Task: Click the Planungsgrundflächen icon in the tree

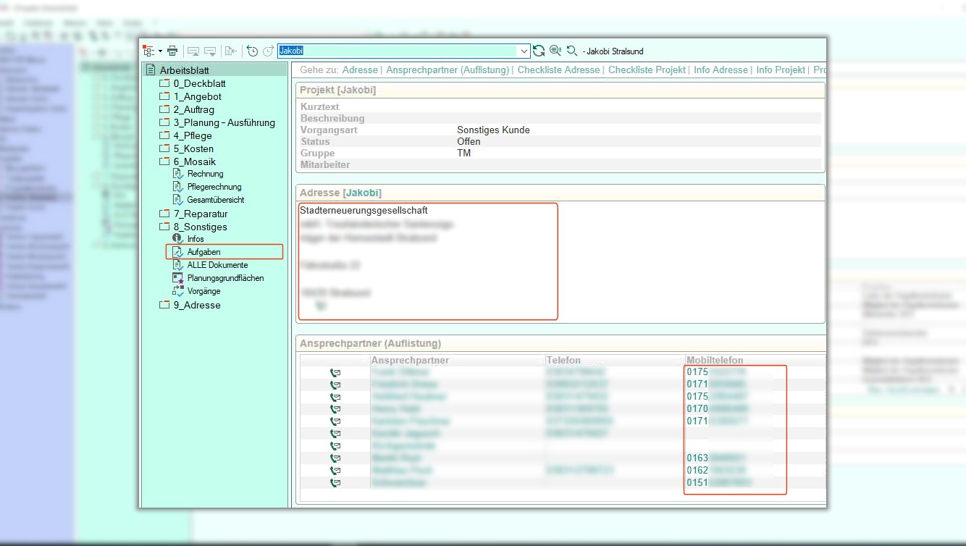Action: [177, 278]
